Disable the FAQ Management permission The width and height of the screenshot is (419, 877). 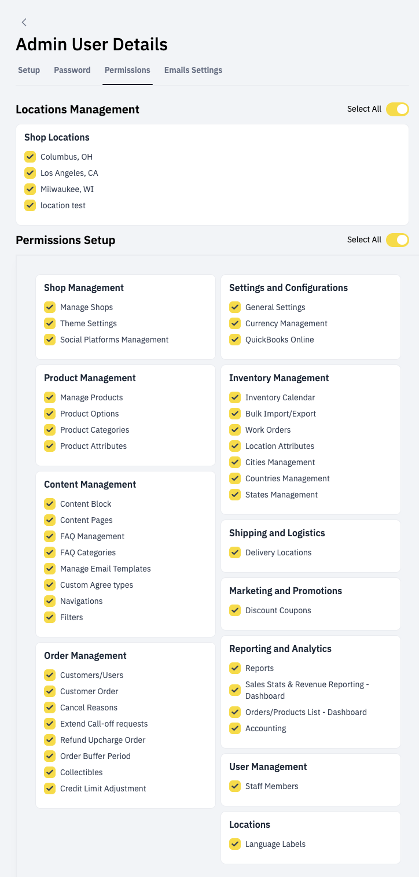click(x=50, y=536)
